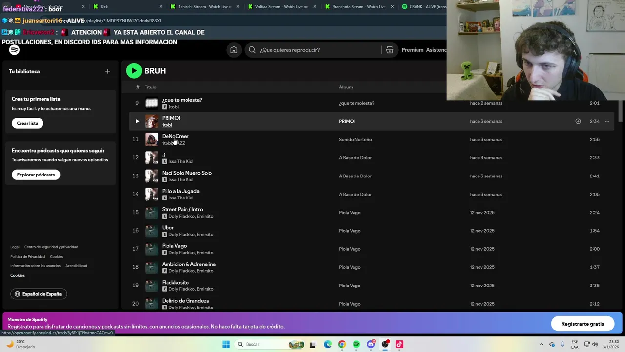
Task: Open A Base de Dolor album for Pillo a la Jugada
Action: (x=355, y=195)
